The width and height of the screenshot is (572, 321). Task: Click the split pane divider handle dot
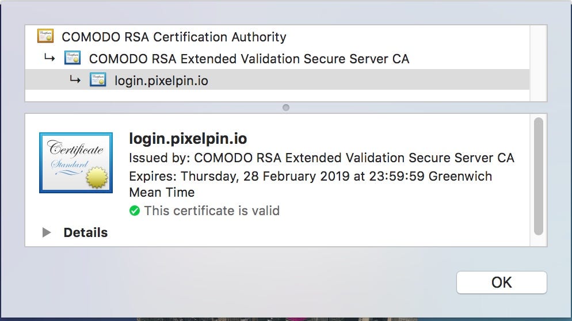pos(286,108)
